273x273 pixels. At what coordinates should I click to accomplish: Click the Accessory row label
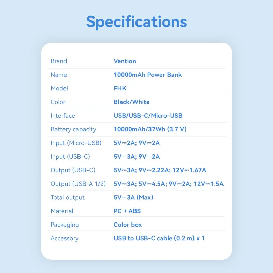click(x=64, y=238)
